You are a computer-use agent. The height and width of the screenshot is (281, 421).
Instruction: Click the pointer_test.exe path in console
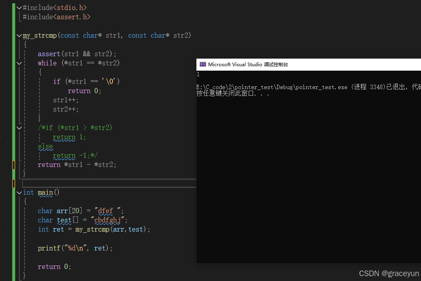pyautogui.click(x=272, y=87)
